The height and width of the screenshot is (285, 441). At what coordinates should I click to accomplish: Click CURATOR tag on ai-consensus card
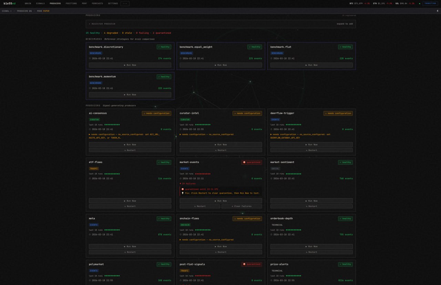click(x=94, y=120)
